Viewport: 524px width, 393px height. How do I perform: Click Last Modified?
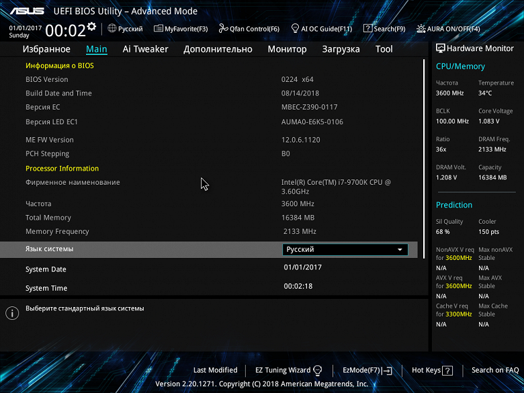[215, 370]
